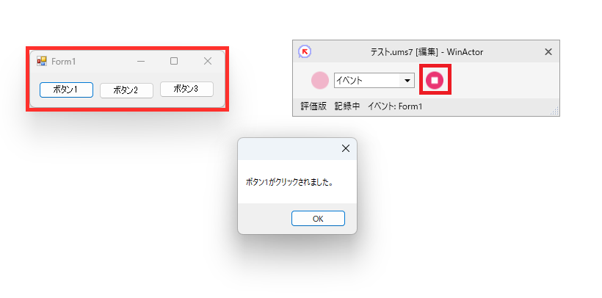Click the faded pink record circle button
Screen dimensions: 602x298
[320, 80]
